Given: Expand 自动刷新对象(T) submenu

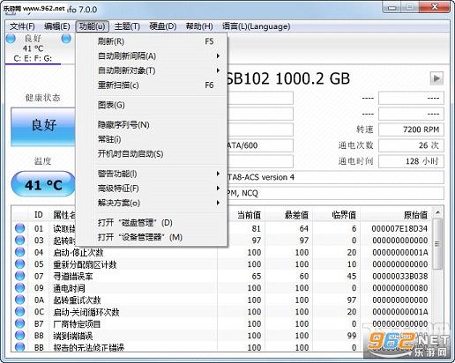Looking at the screenshot, I should [x=151, y=70].
